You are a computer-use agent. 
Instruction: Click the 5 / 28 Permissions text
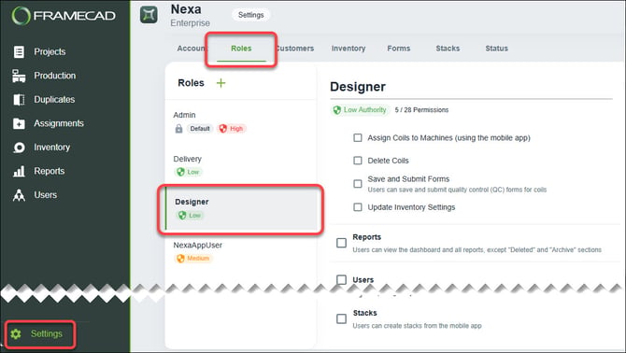coord(421,110)
